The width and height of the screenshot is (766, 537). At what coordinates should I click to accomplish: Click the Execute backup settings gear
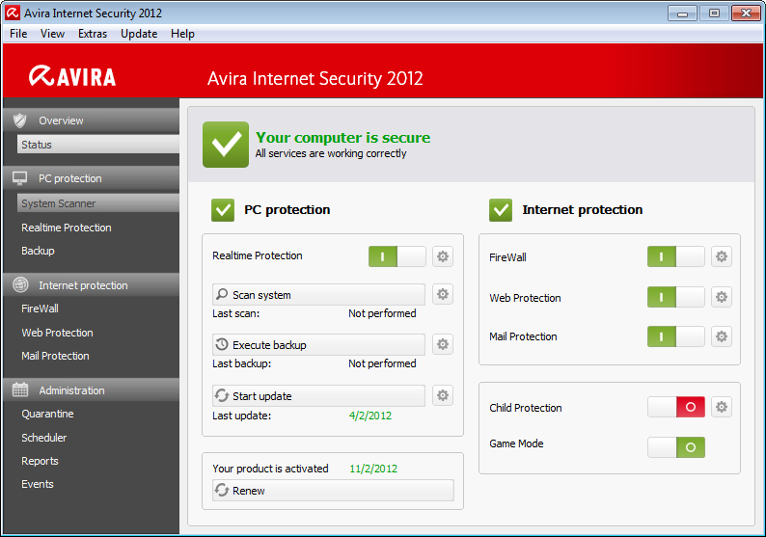[x=443, y=344]
